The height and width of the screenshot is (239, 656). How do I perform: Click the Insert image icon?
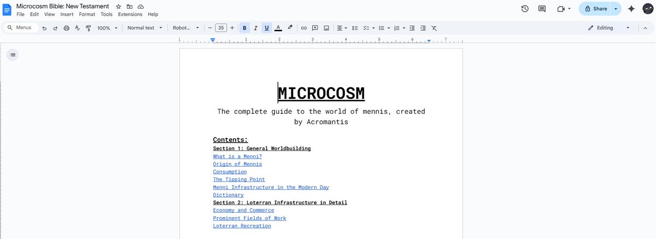(326, 28)
